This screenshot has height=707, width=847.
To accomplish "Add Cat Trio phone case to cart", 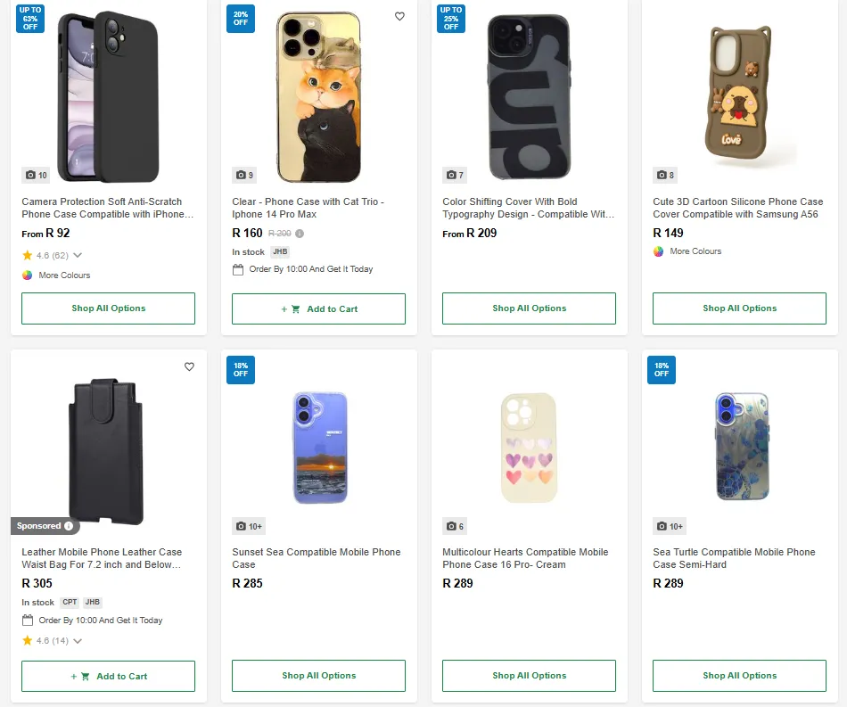I will pyautogui.click(x=318, y=308).
